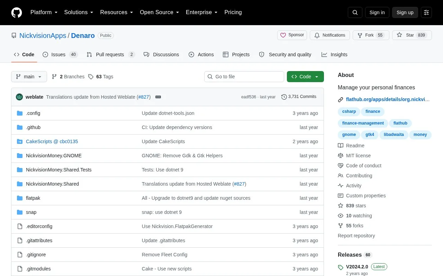Click the Sponsor heart button
Viewport: 443px width, 276px height.
point(292,35)
